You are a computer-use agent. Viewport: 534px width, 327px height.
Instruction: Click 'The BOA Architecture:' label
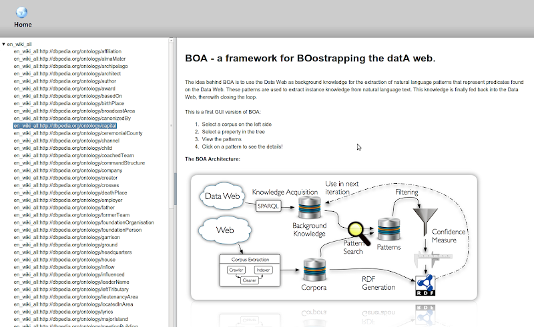pos(212,159)
